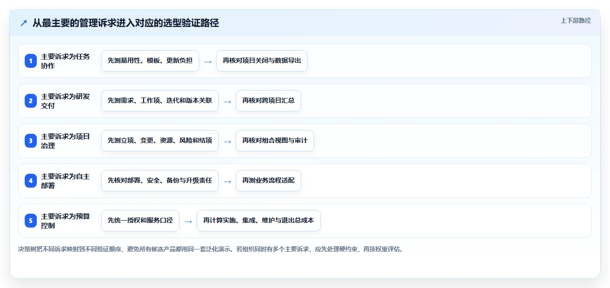The width and height of the screenshot is (610, 288).
Task: Click the 再测业务流程适配 box
Action: point(268,181)
